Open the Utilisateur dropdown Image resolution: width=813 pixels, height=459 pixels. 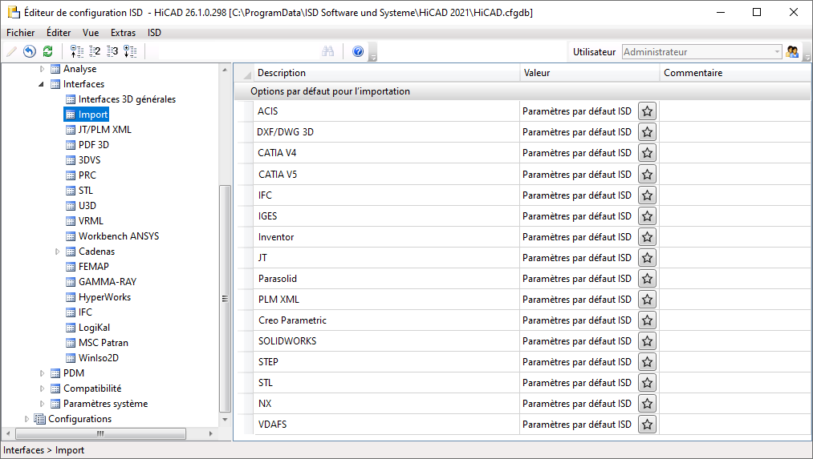point(777,52)
